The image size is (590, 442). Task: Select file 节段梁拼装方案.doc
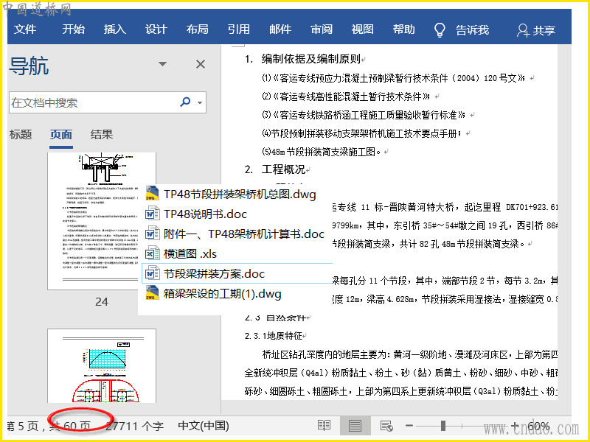click(x=214, y=273)
